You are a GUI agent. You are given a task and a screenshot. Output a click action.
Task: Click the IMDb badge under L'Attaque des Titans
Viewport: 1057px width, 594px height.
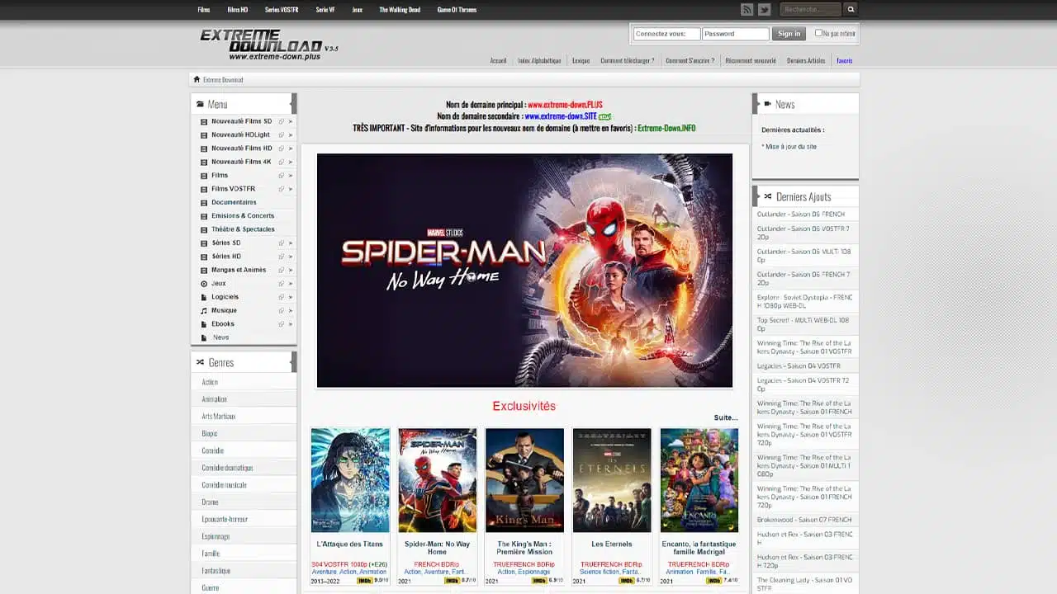tap(364, 581)
